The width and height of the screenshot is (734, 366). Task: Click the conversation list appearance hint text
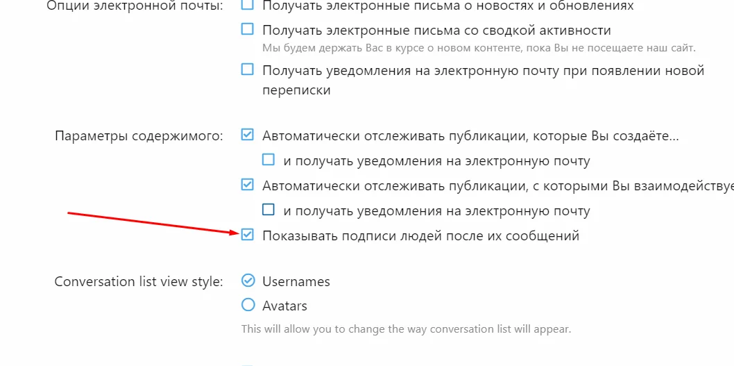pos(406,328)
